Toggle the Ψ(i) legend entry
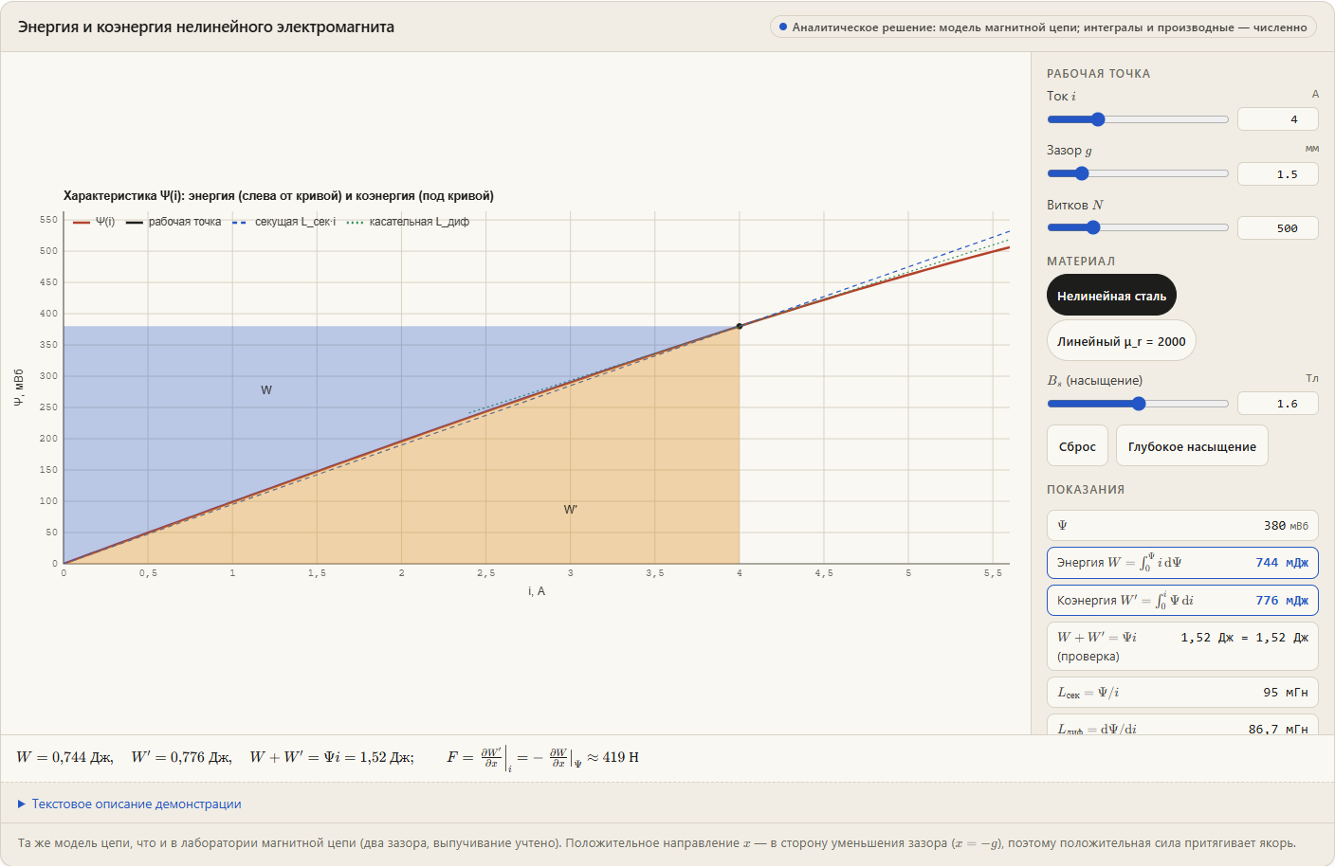 click(x=94, y=222)
